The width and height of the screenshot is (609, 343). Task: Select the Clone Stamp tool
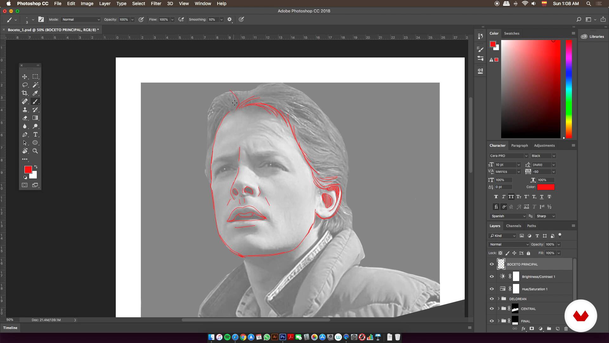coord(24,110)
